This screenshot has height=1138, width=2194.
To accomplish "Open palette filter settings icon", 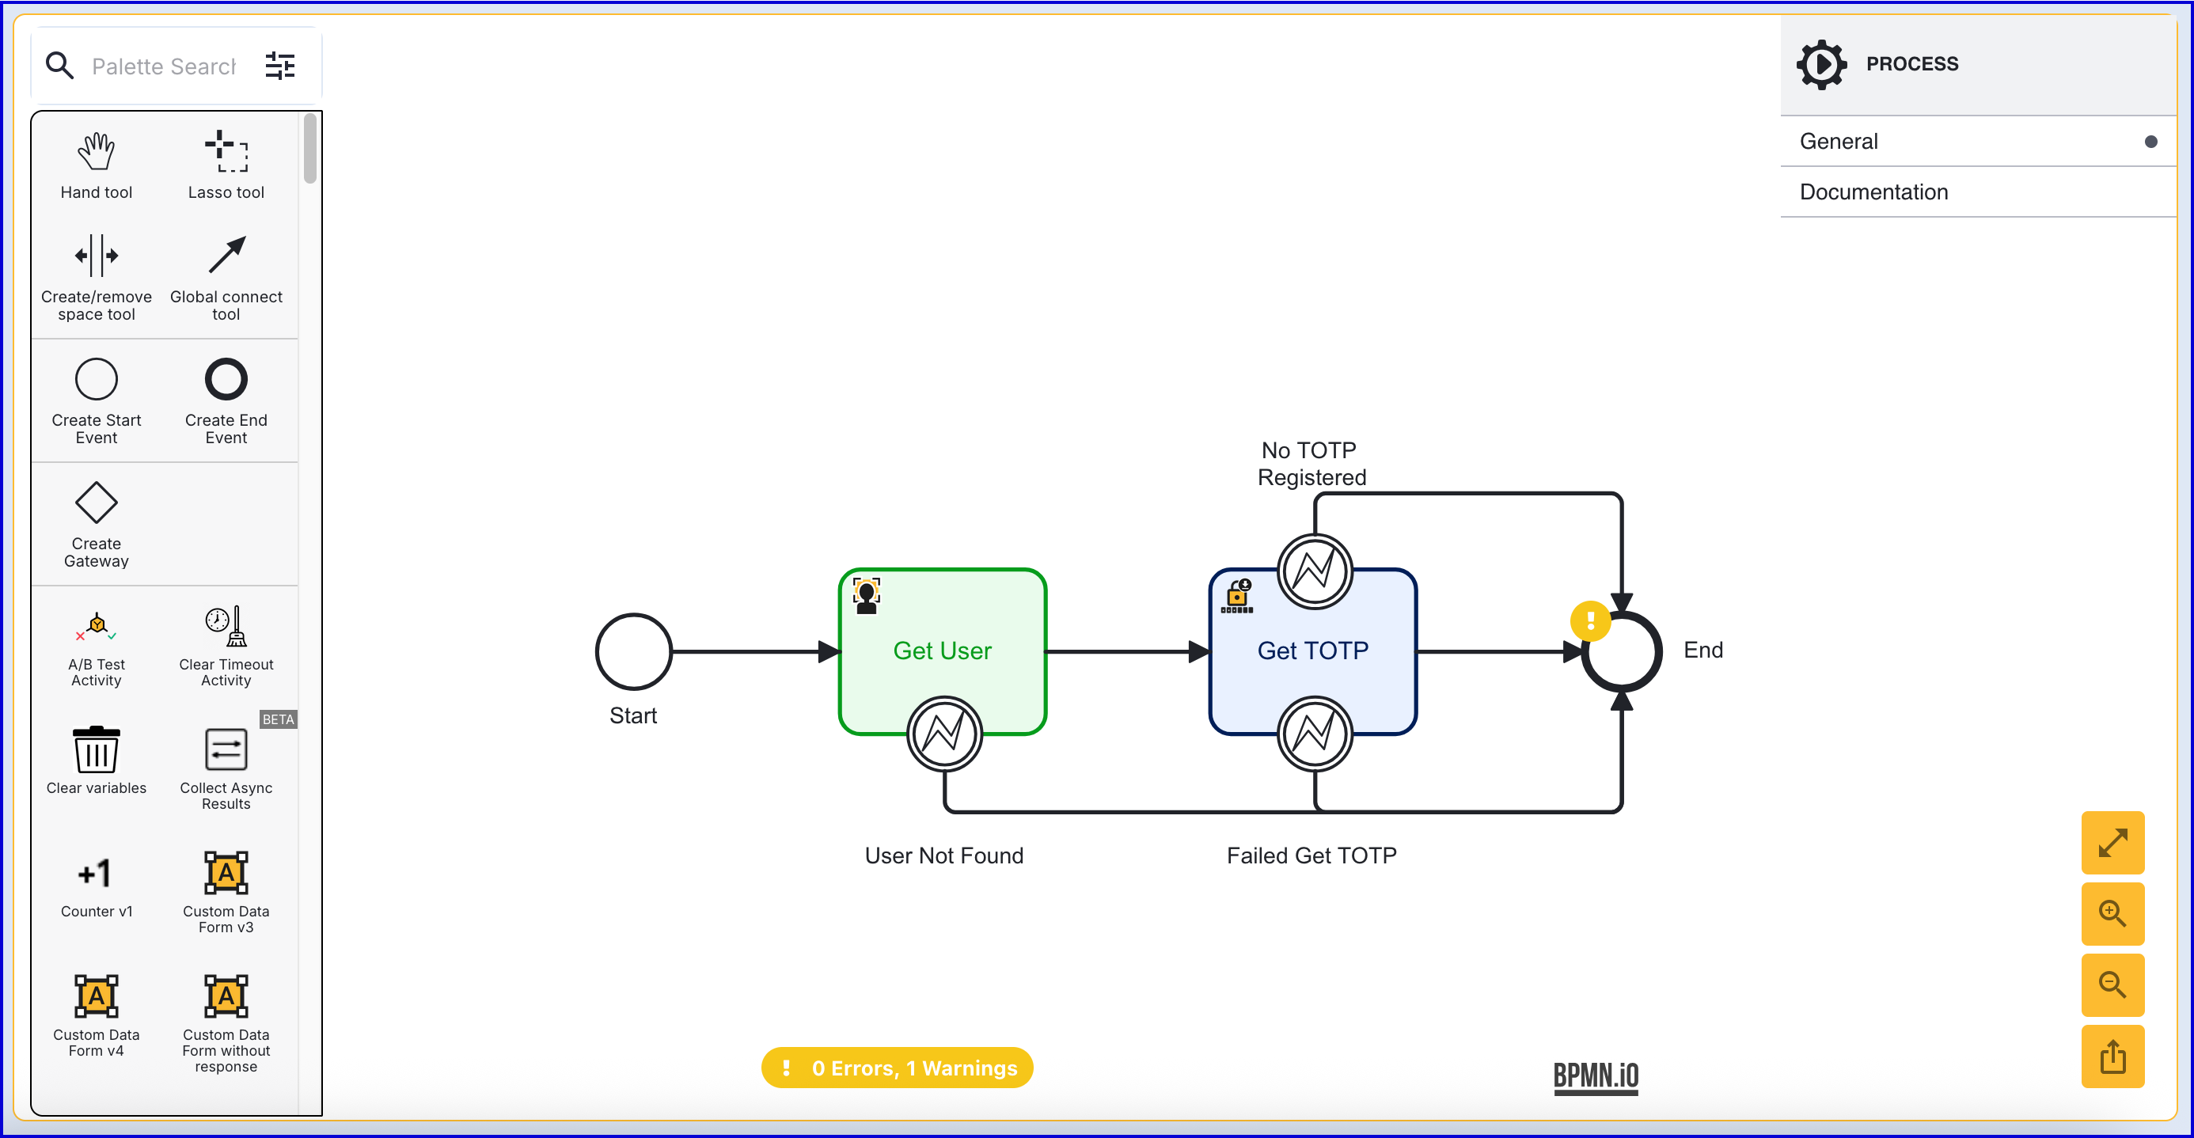I will (279, 66).
